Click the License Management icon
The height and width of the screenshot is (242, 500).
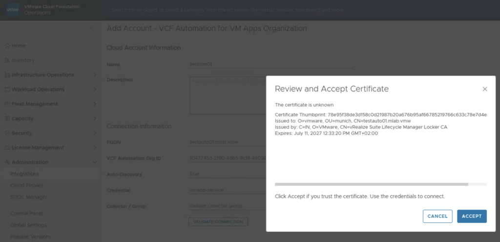click(7, 148)
